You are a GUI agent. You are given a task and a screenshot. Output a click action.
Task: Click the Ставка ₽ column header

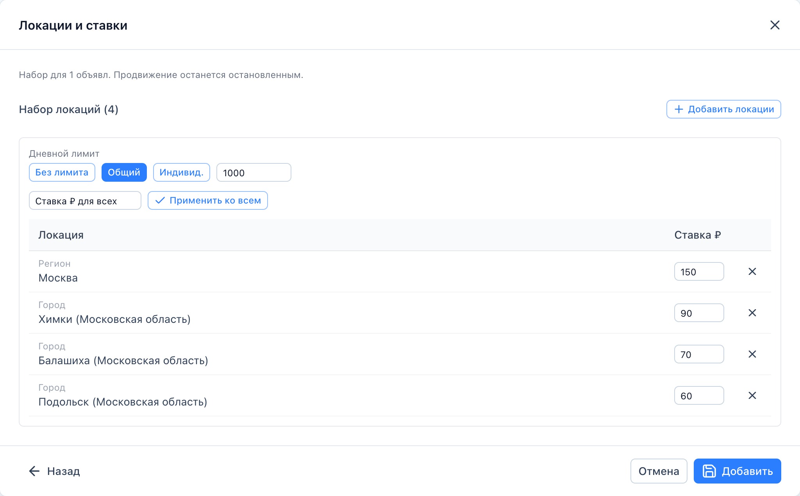coord(698,235)
